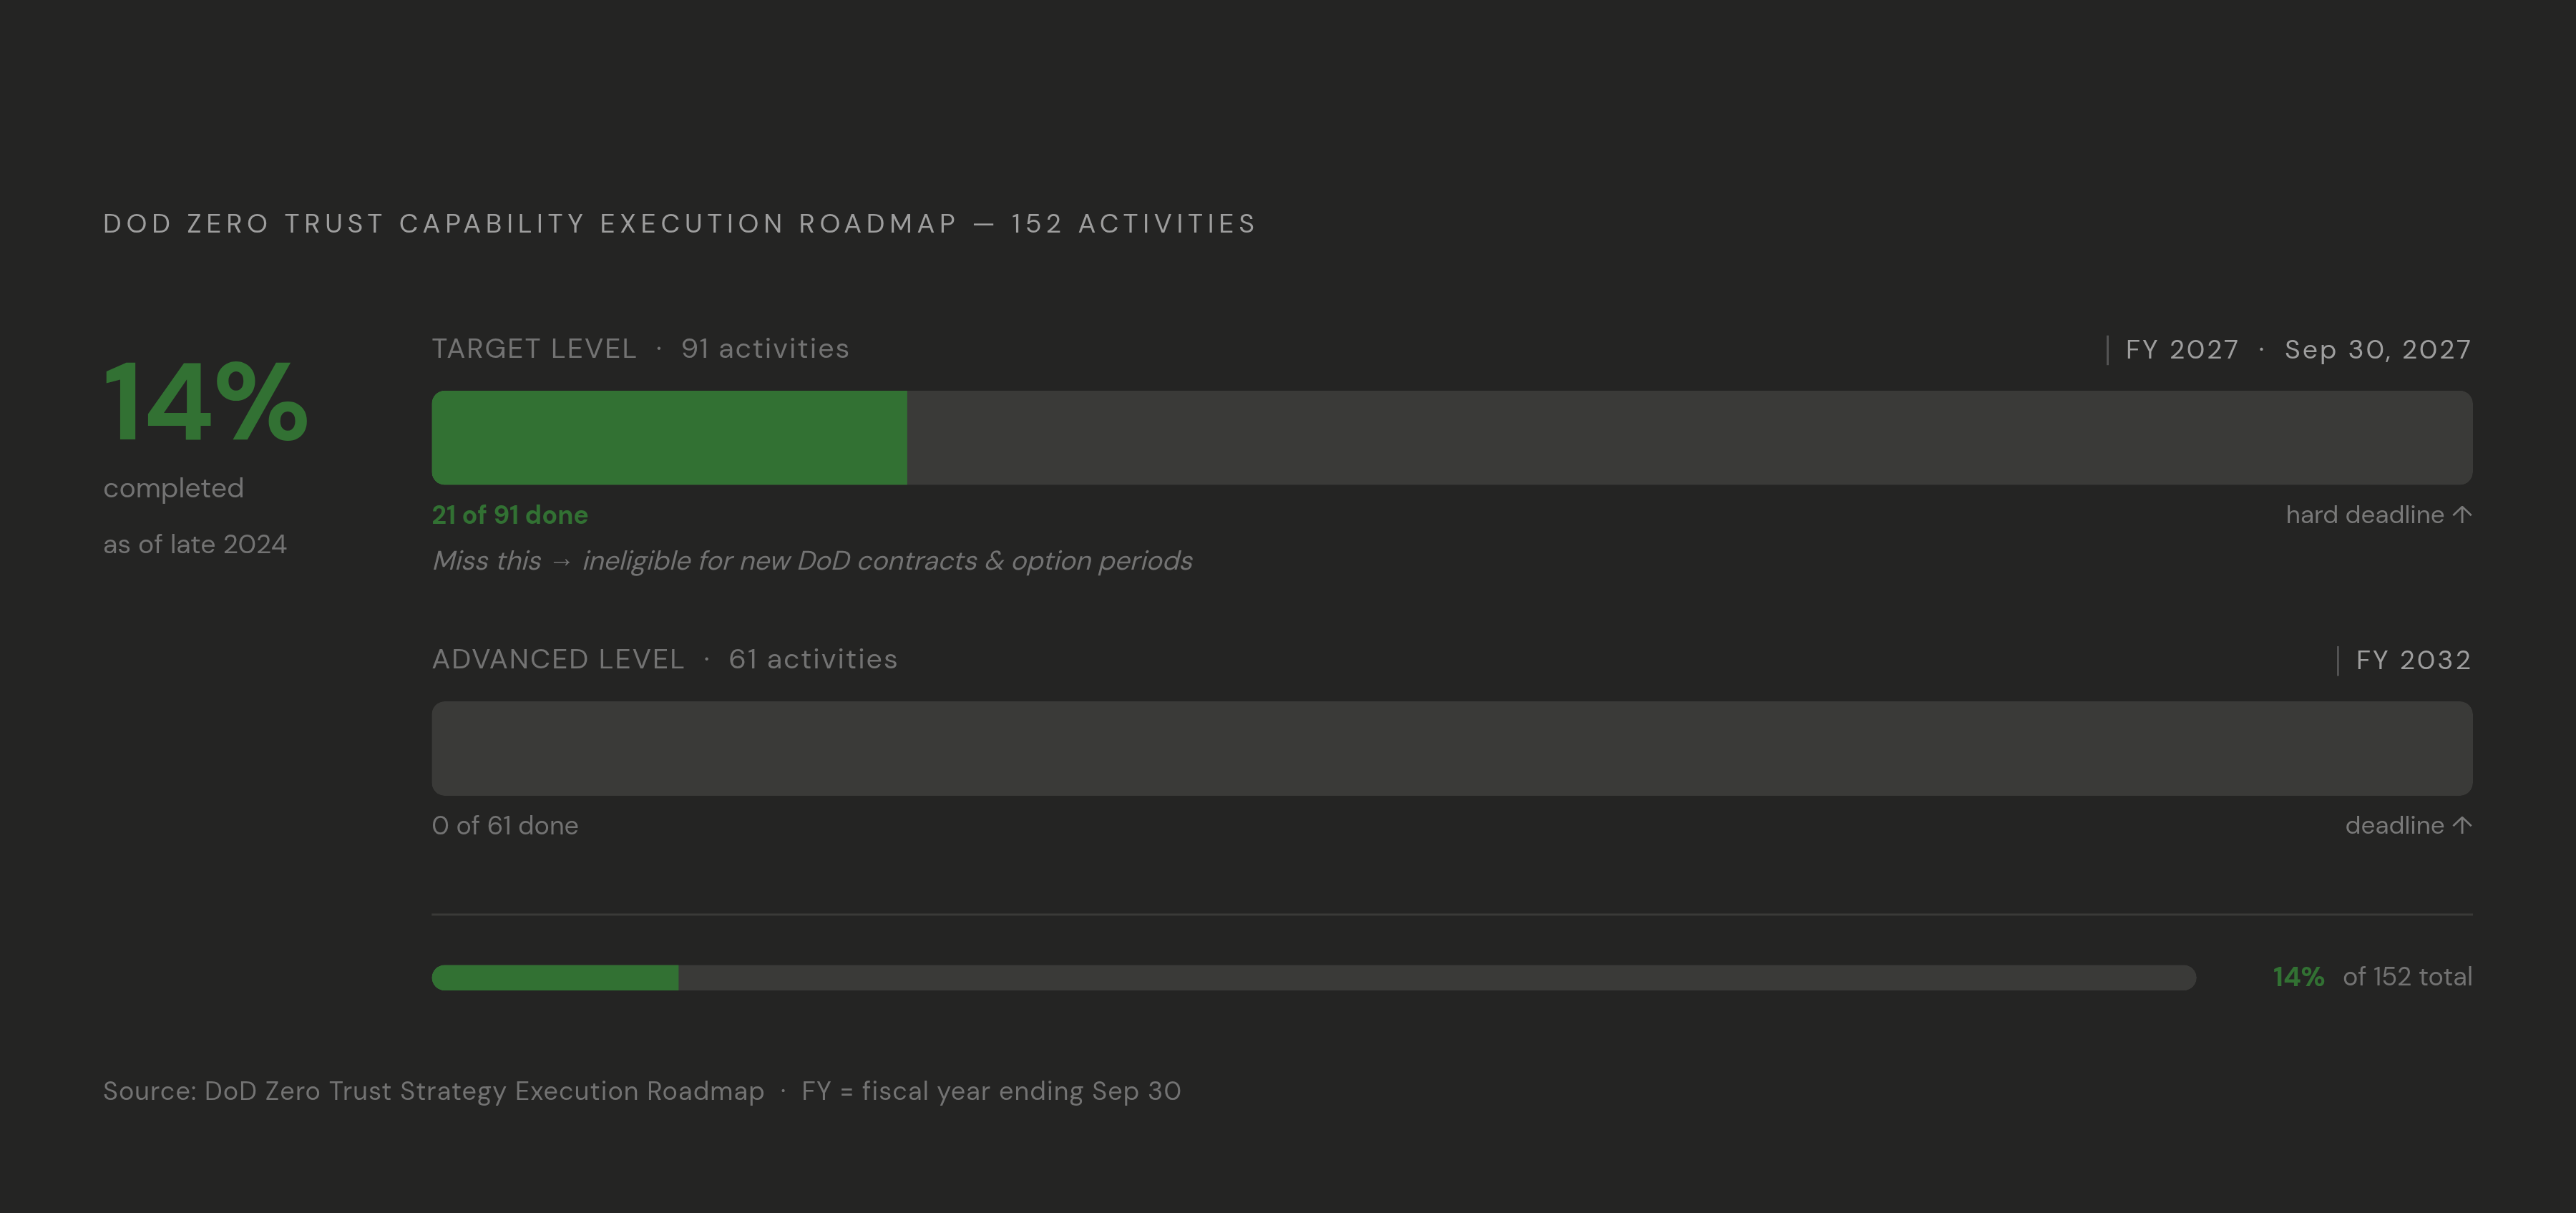This screenshot has height=1213, width=2576.
Task: Click the 'Sep 30, 2027' date label
Action: point(2378,350)
